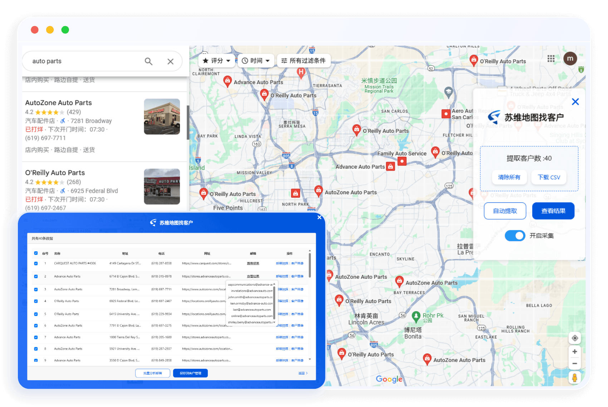Click the Street View pegman icon
The width and height of the screenshot is (608, 407).
pyautogui.click(x=575, y=378)
